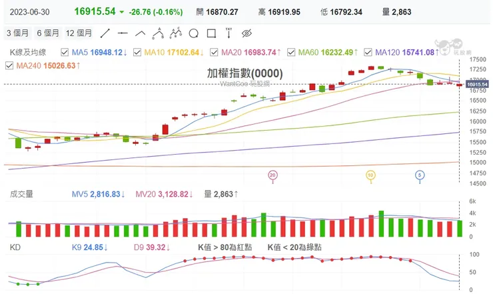This screenshot has height=294, width=493.
Task: Select the TXT text annotation tool
Action: [229, 33]
